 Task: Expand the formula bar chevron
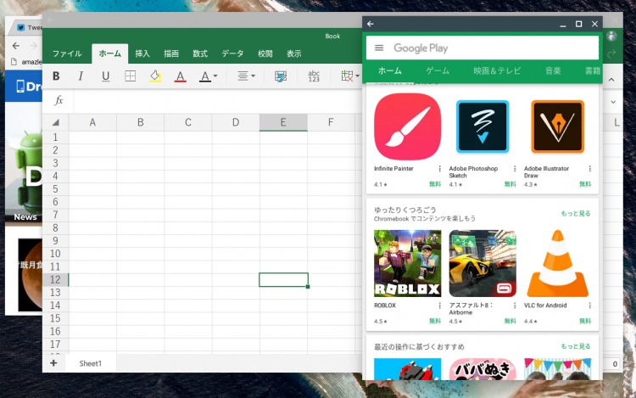(x=613, y=102)
